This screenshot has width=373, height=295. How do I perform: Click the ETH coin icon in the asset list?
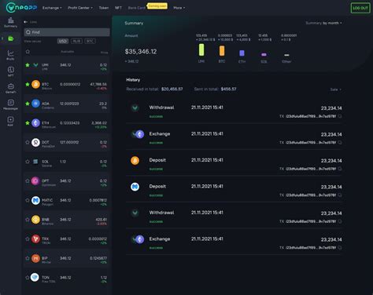[35, 123]
